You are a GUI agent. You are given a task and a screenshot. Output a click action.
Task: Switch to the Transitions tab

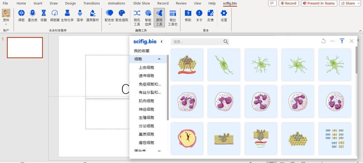[92, 3]
